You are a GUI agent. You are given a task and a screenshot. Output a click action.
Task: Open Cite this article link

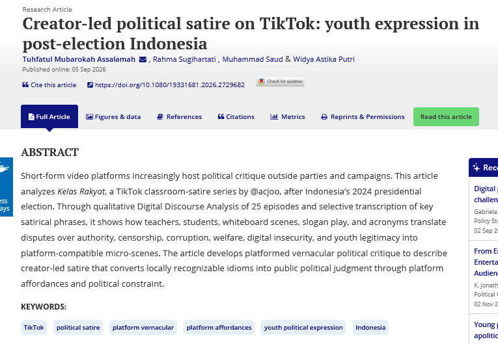[49, 85]
